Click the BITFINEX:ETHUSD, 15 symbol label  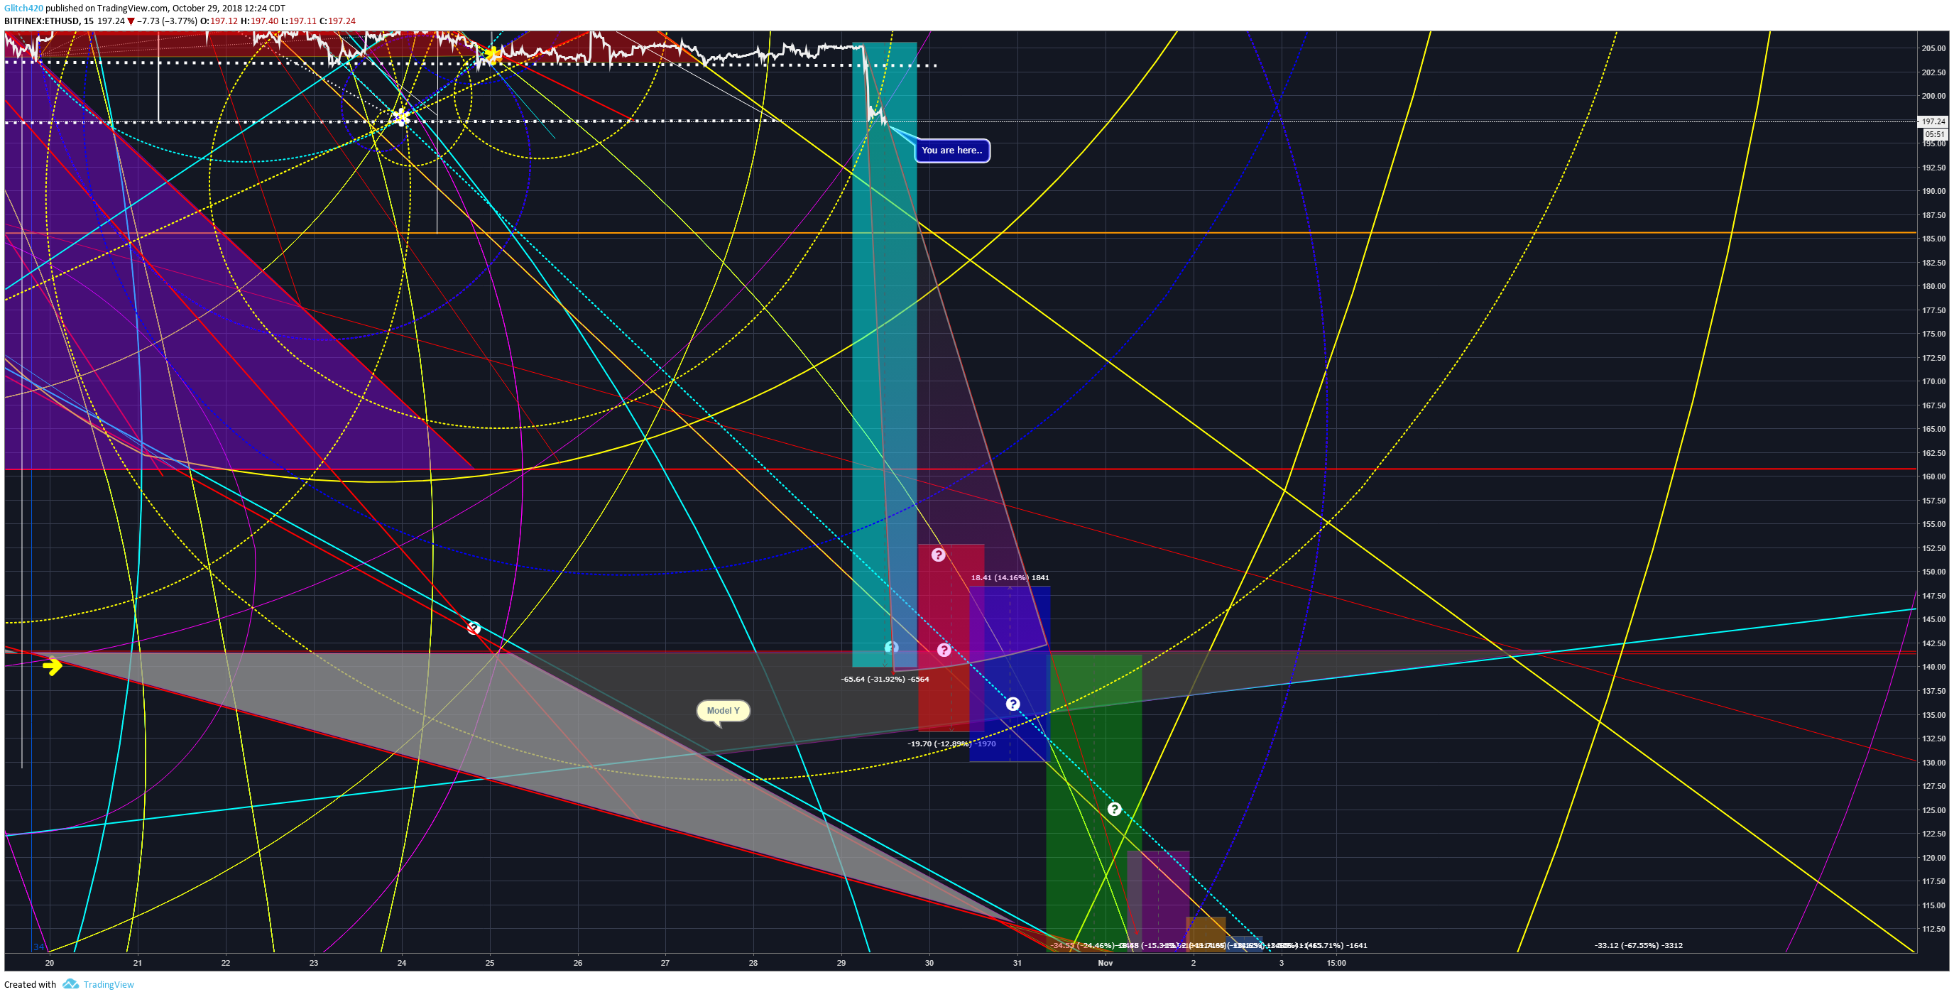pyautogui.click(x=48, y=21)
